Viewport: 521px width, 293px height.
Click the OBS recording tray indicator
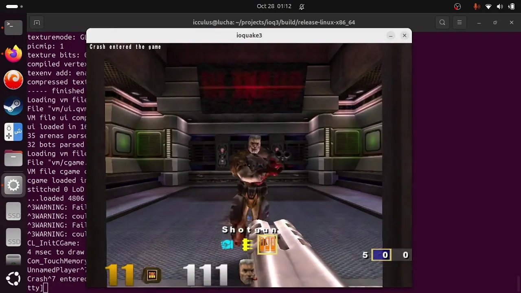pyautogui.click(x=458, y=7)
